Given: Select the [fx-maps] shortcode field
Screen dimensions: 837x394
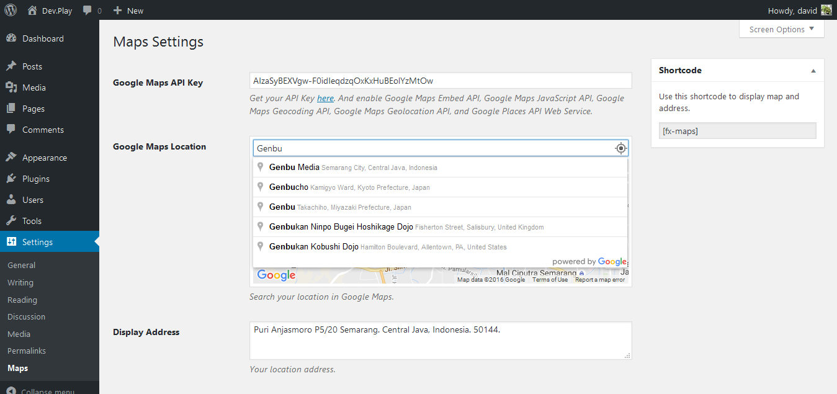Looking at the screenshot, I should click(x=738, y=131).
